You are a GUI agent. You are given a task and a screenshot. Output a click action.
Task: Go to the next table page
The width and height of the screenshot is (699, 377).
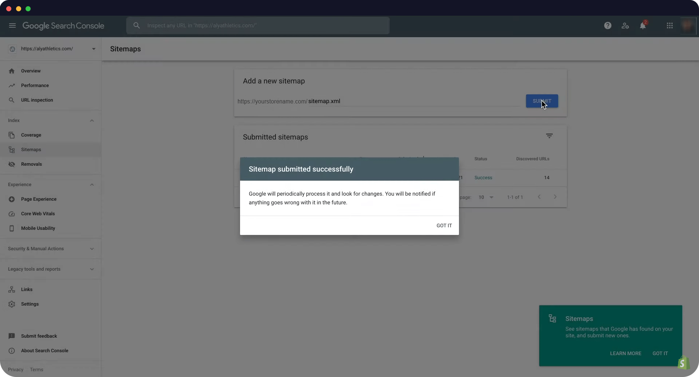pos(555,197)
